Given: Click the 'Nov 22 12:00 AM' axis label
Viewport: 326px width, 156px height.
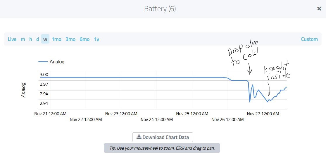Looking at the screenshot, I should [x=86, y=119].
